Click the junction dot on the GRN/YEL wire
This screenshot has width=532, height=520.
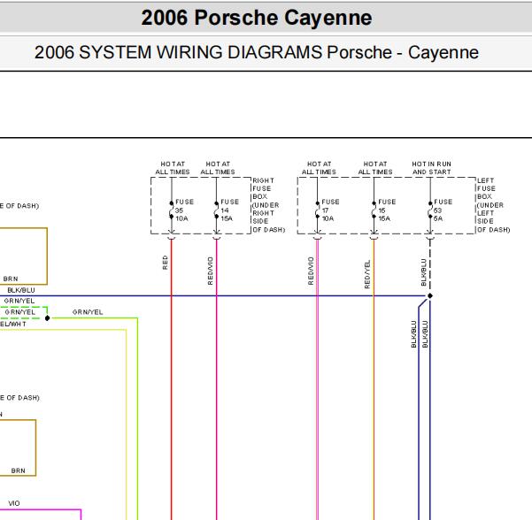click(48, 318)
